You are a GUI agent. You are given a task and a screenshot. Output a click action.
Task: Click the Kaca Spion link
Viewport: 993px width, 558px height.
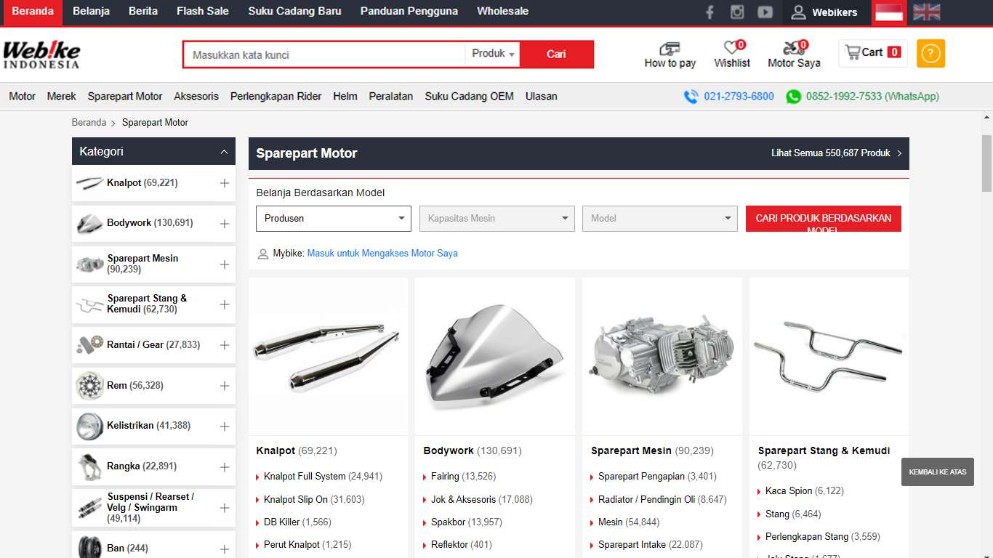[x=789, y=491]
